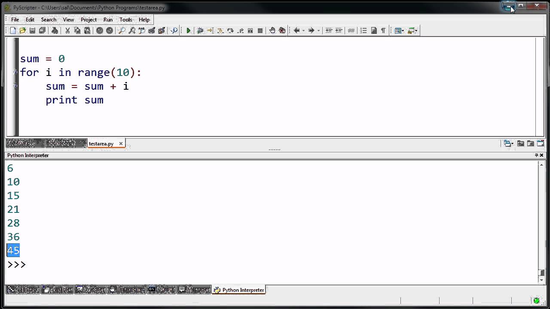Open a file using the Open toolbar icon
This screenshot has height=309, width=550.
(22, 30)
